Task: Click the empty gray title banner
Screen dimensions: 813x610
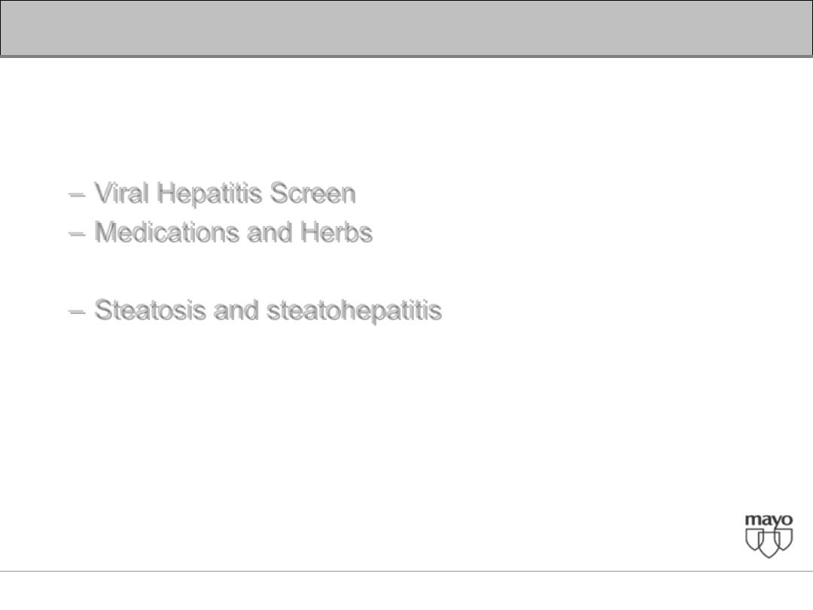Action: click(x=406, y=28)
